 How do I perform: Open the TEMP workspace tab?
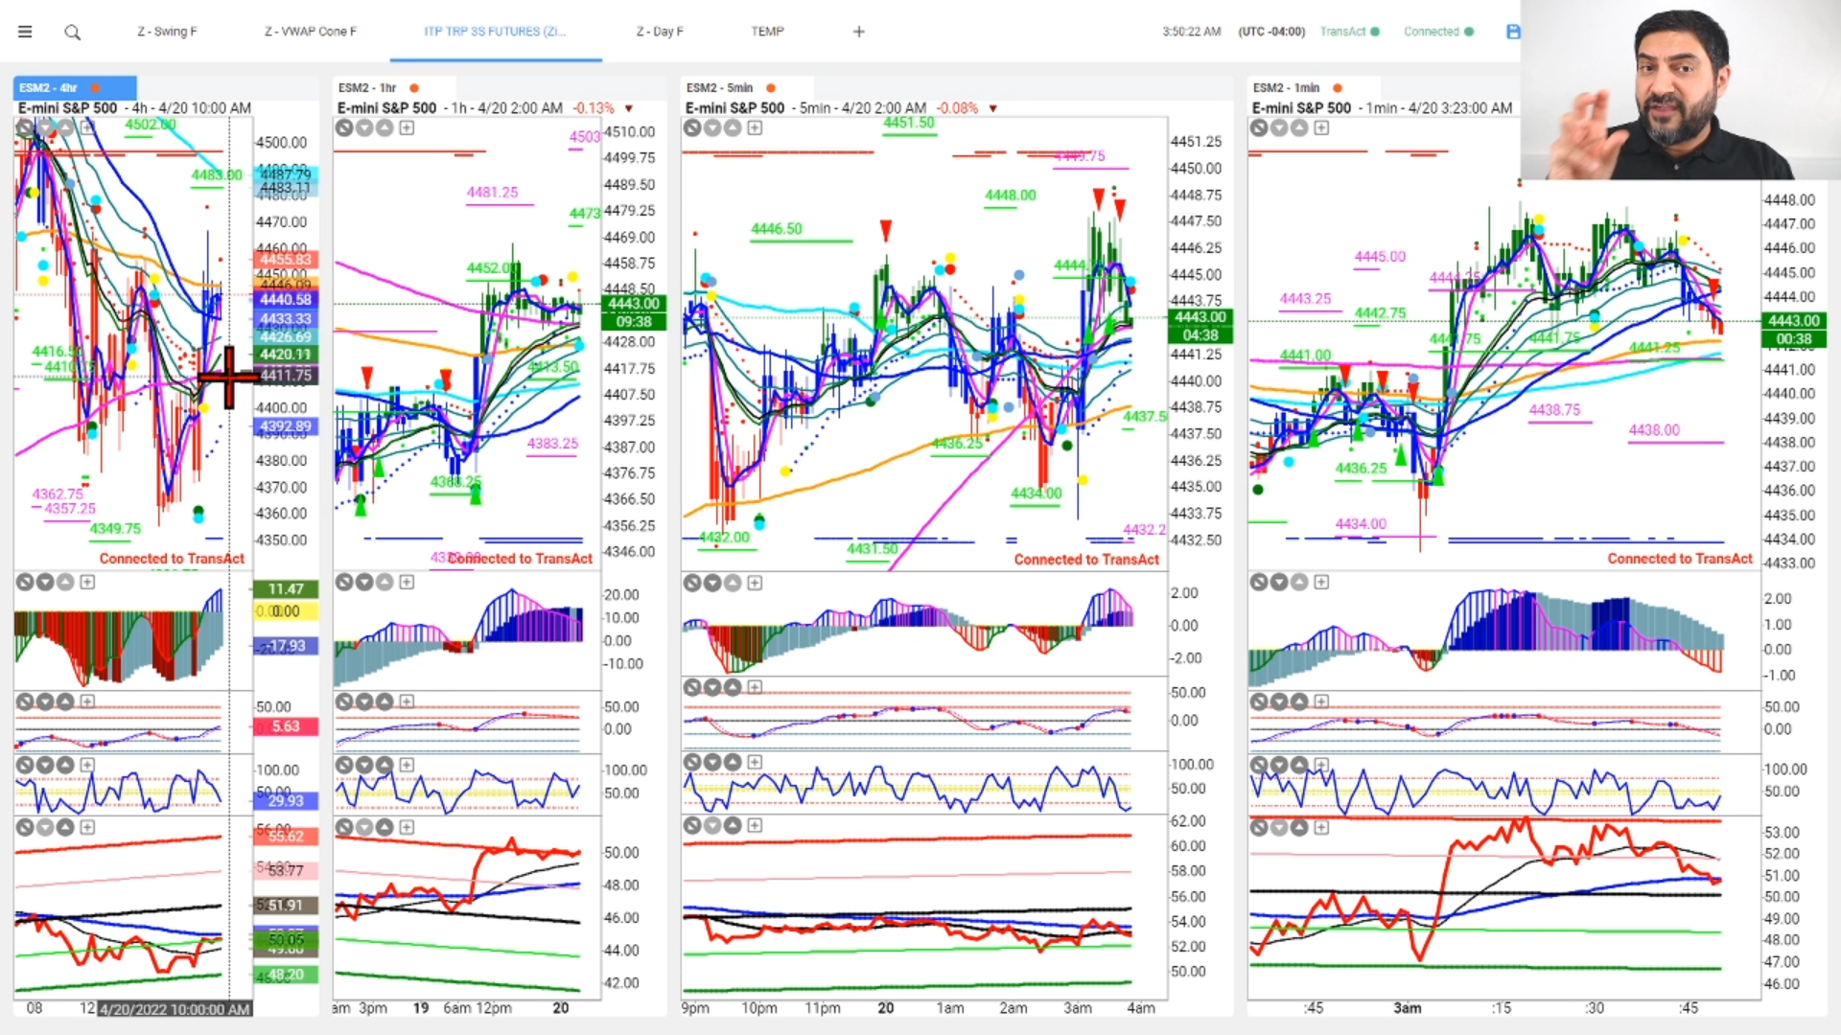767,32
